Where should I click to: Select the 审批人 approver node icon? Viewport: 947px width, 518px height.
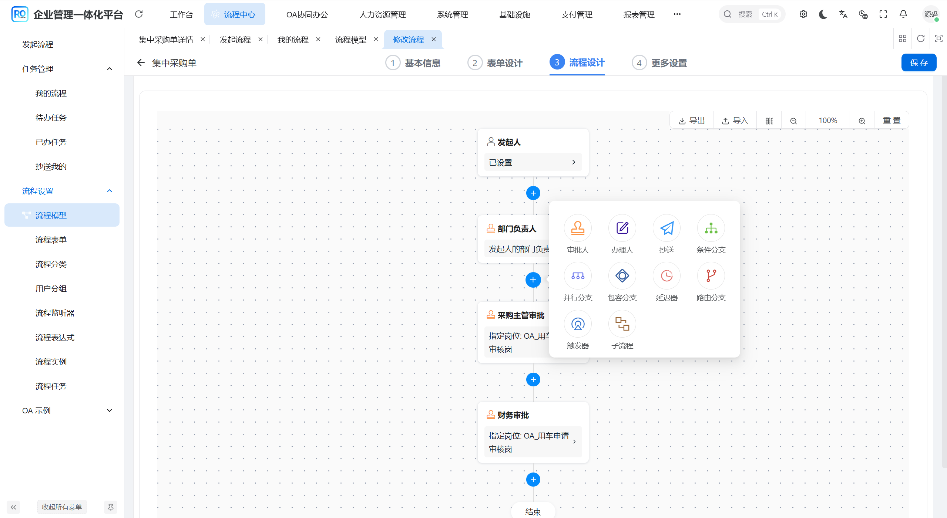577,228
